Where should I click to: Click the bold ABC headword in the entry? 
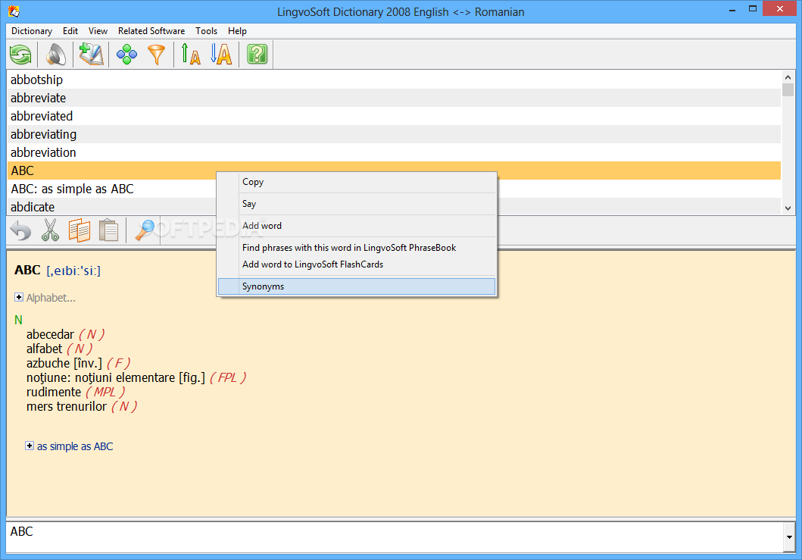(x=27, y=270)
